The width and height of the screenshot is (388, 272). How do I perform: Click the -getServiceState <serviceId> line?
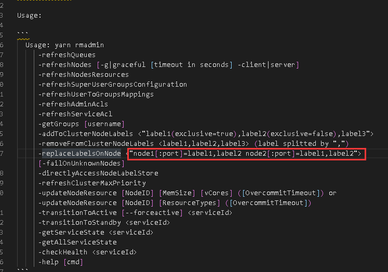tap(96, 233)
